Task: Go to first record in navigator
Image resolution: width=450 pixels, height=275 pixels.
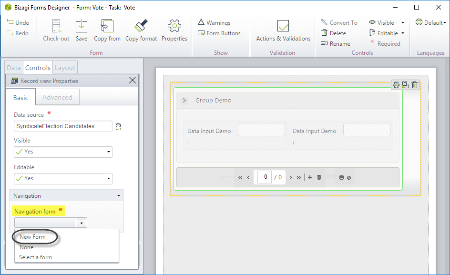Action: [240, 178]
